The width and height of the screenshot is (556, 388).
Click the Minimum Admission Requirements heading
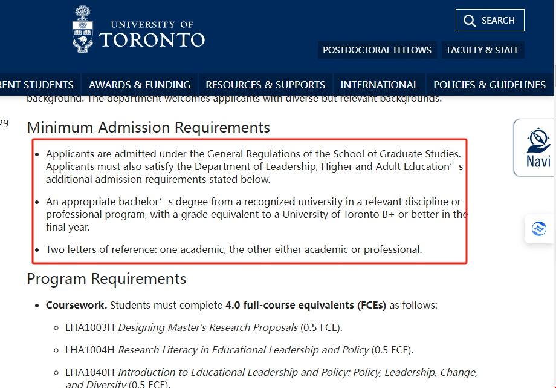pos(148,128)
